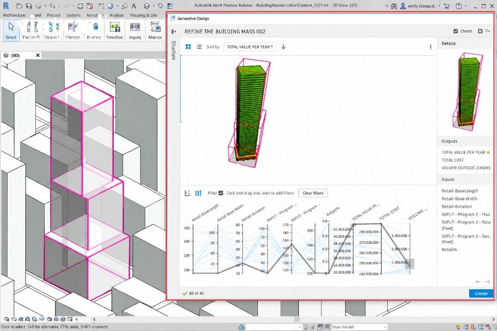
Task: Click TOTAL VALUE PER YEAR output label
Action: 463,152
